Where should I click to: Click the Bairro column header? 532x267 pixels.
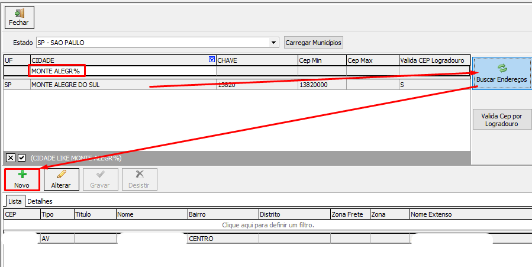pos(223,214)
